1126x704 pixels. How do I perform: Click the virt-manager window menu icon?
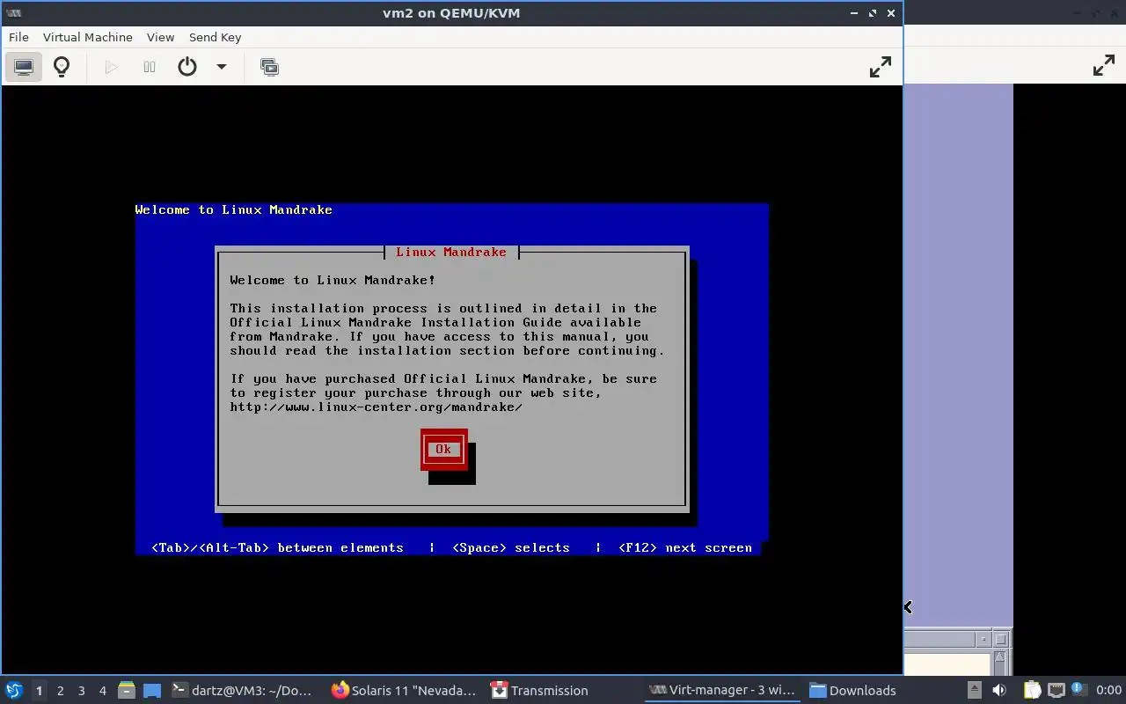point(13,13)
